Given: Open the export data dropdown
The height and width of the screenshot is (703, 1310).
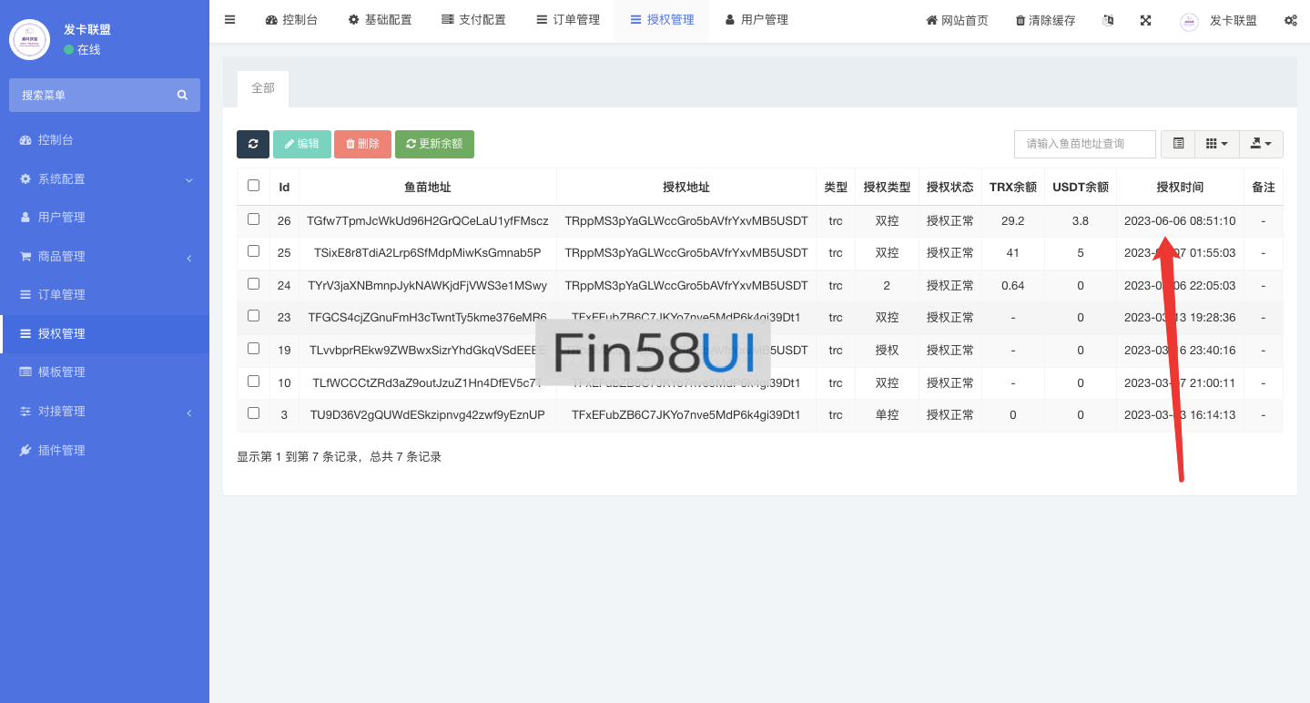Looking at the screenshot, I should 1261,144.
